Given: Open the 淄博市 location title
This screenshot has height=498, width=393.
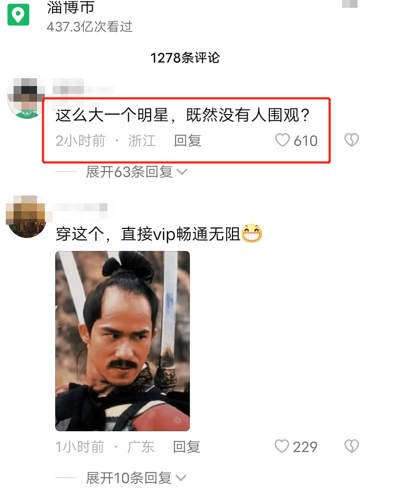Looking at the screenshot, I should 71,7.
